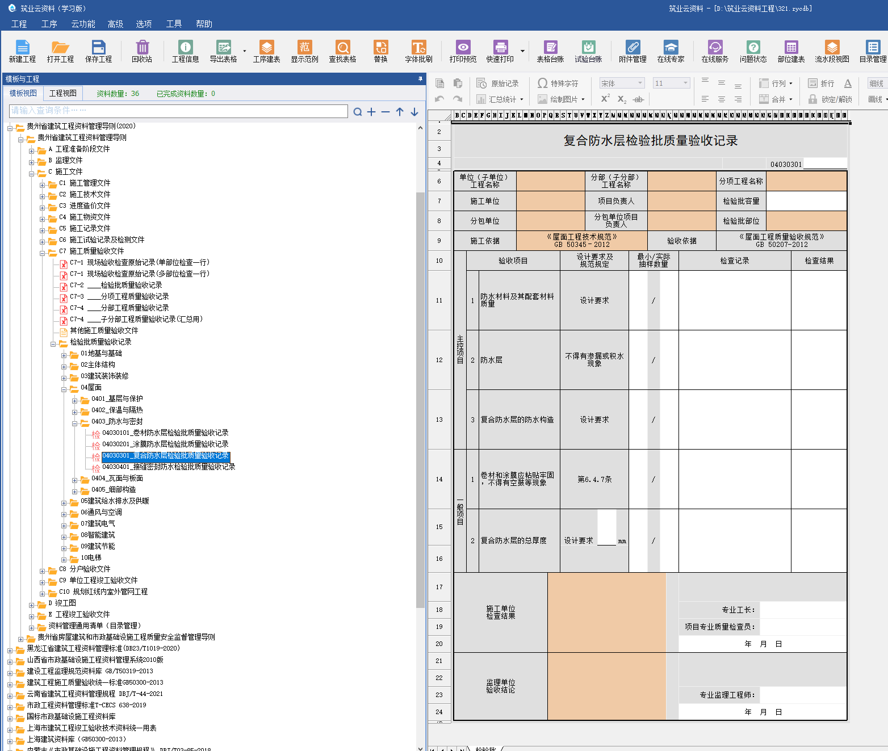Open 附件管理 attachment manager
888x751 pixels.
[633, 51]
